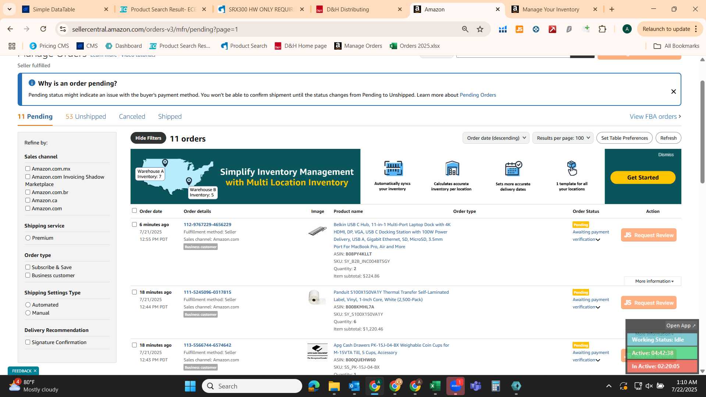Click the orange JS extension icon
This screenshot has height=397, width=706.
pos(519,29)
